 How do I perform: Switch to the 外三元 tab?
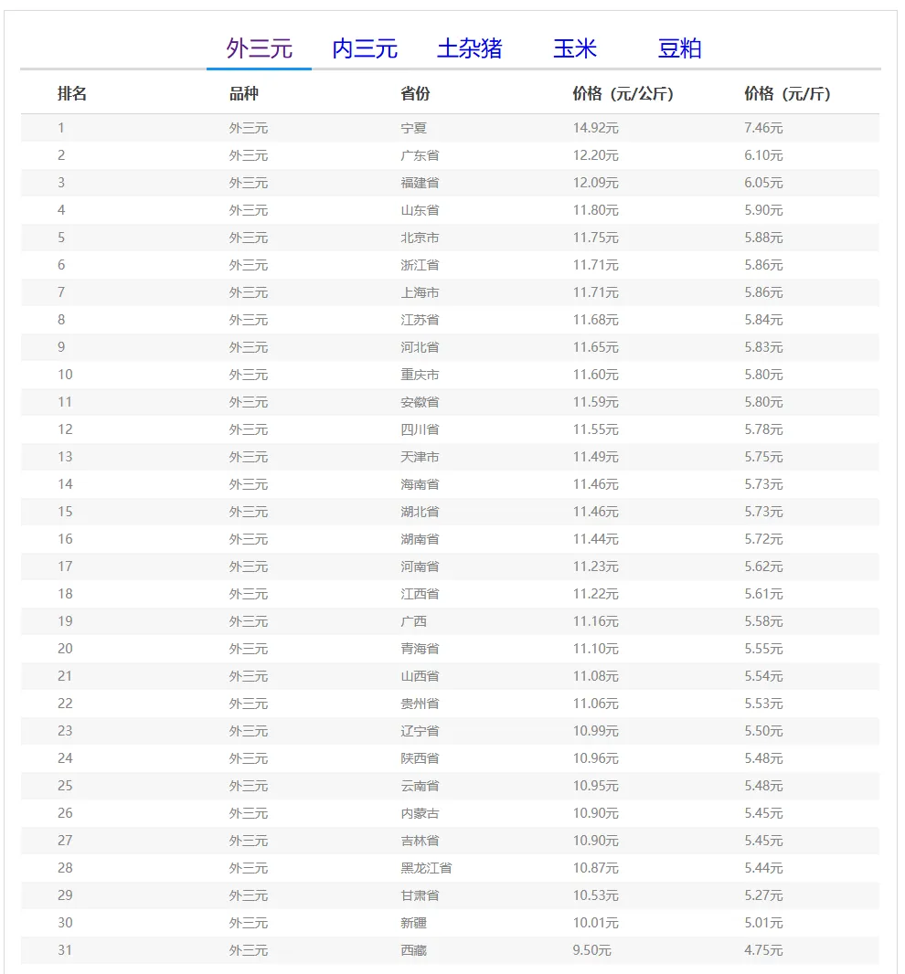point(260,48)
